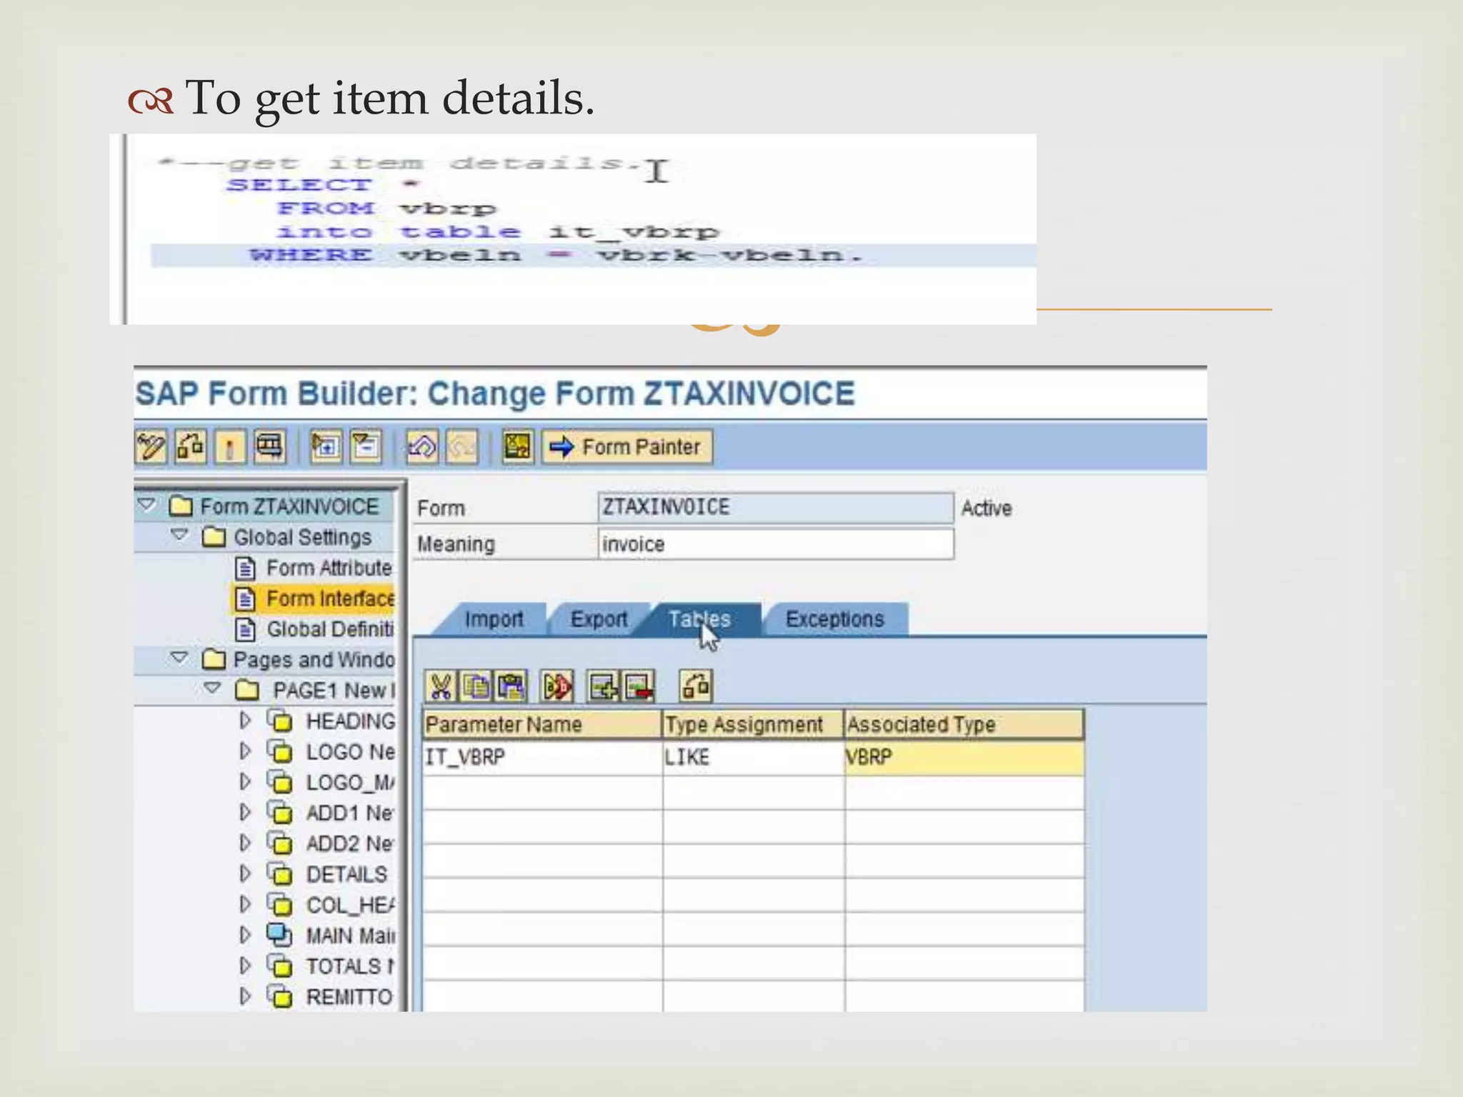Collapse the Global Settings folder
The height and width of the screenshot is (1097, 1463).
click(179, 536)
